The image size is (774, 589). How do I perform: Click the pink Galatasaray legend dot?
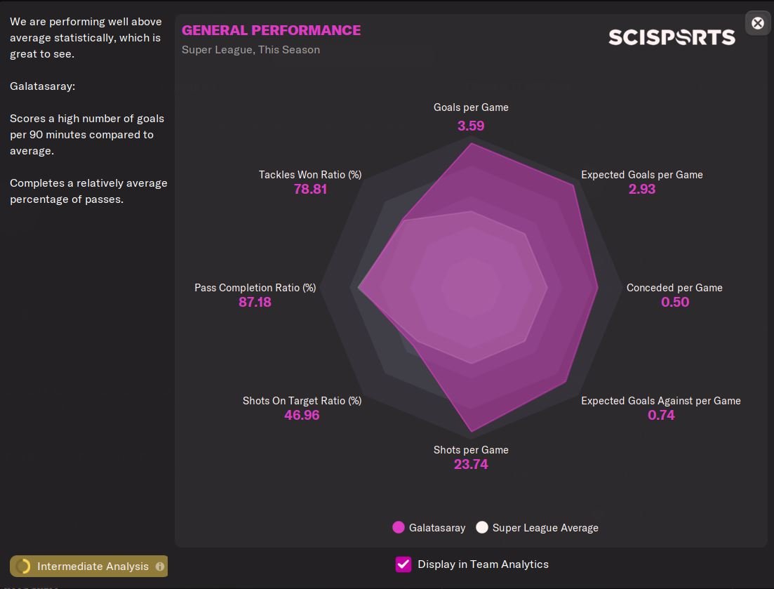point(399,528)
